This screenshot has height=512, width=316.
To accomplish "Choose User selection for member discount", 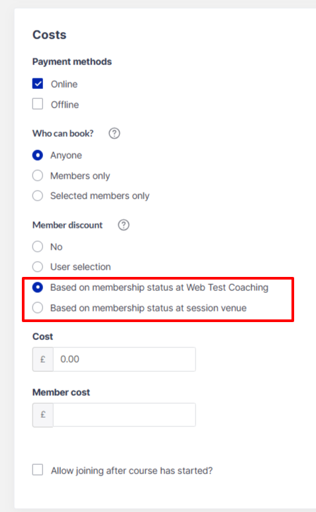I will [x=38, y=267].
